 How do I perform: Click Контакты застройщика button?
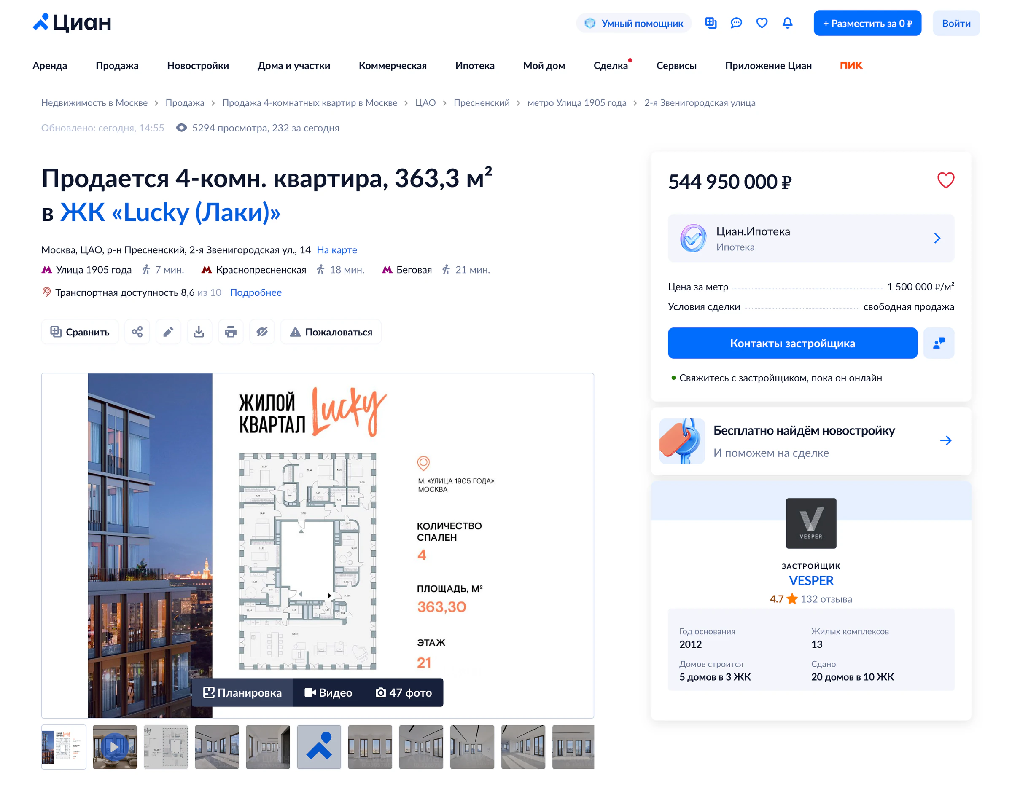point(792,343)
